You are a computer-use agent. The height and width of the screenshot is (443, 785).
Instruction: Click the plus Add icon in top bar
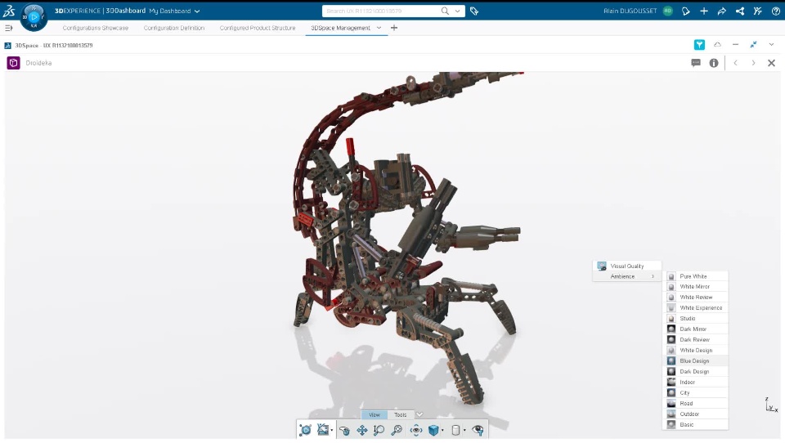704,11
